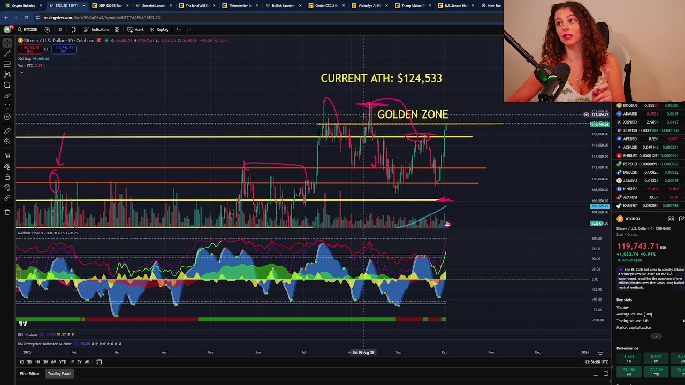Open the indicator templates grid icon
685x385 pixels.
[117, 29]
